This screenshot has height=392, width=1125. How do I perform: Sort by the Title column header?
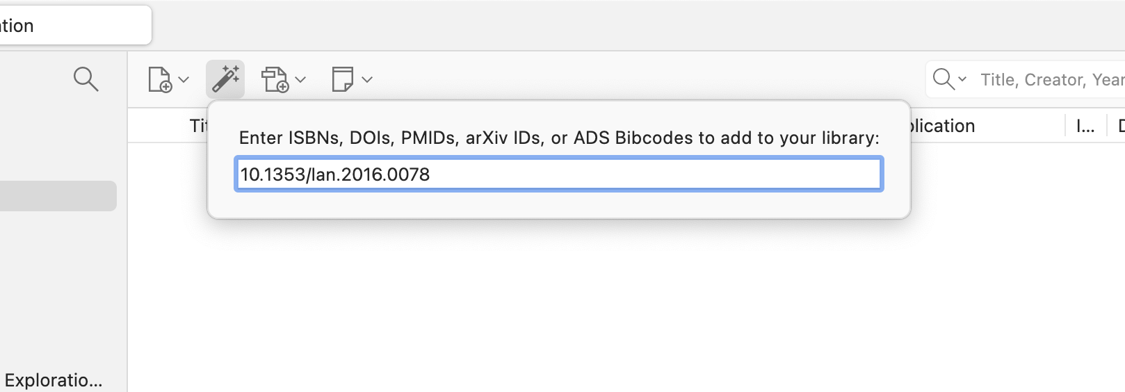coord(198,126)
